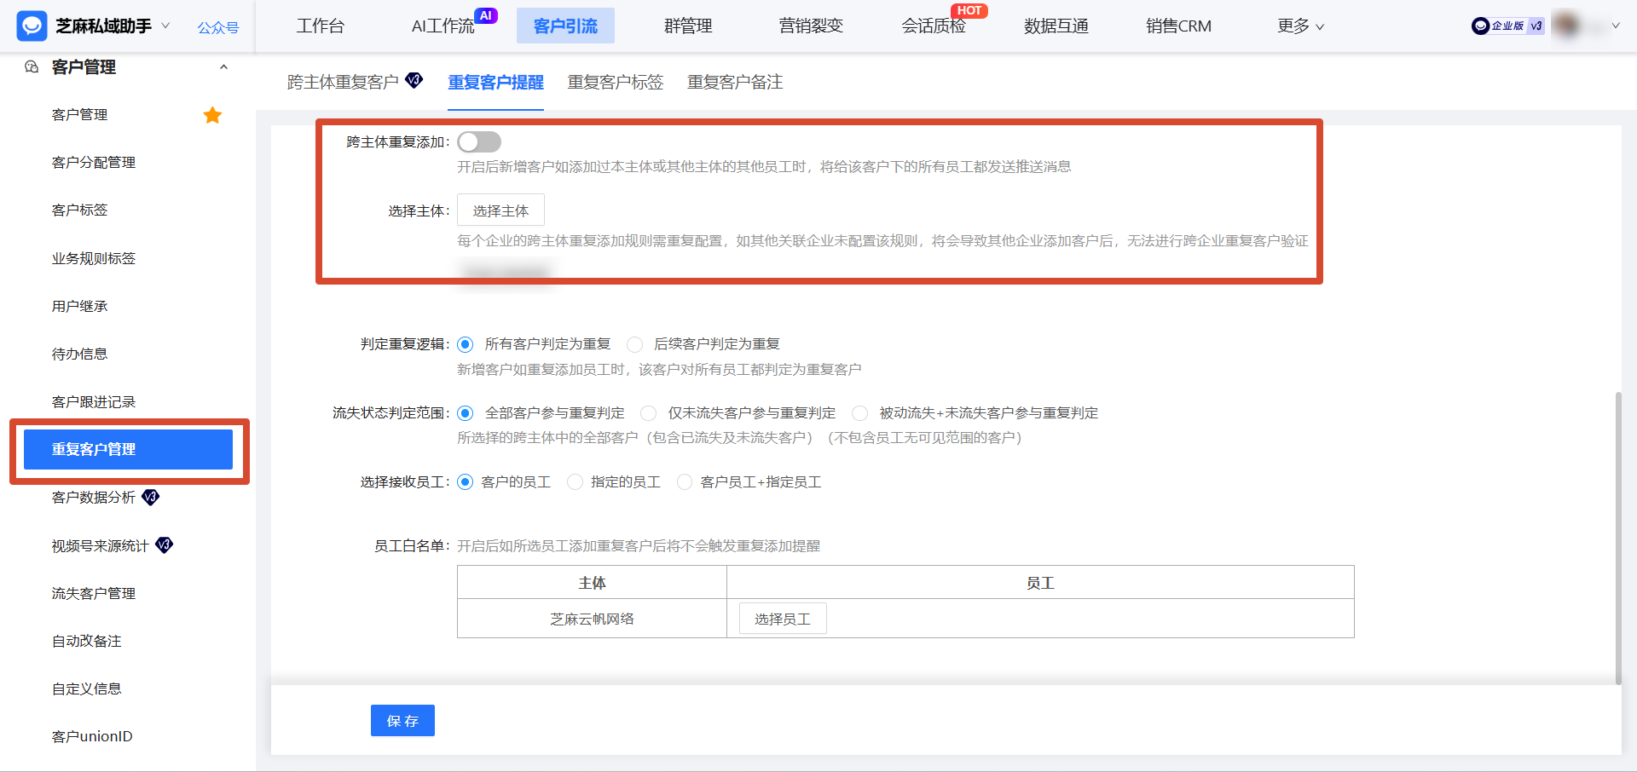The height and width of the screenshot is (772, 1637).
Task: Switch to 重复客户备注 tab
Action: (x=735, y=82)
